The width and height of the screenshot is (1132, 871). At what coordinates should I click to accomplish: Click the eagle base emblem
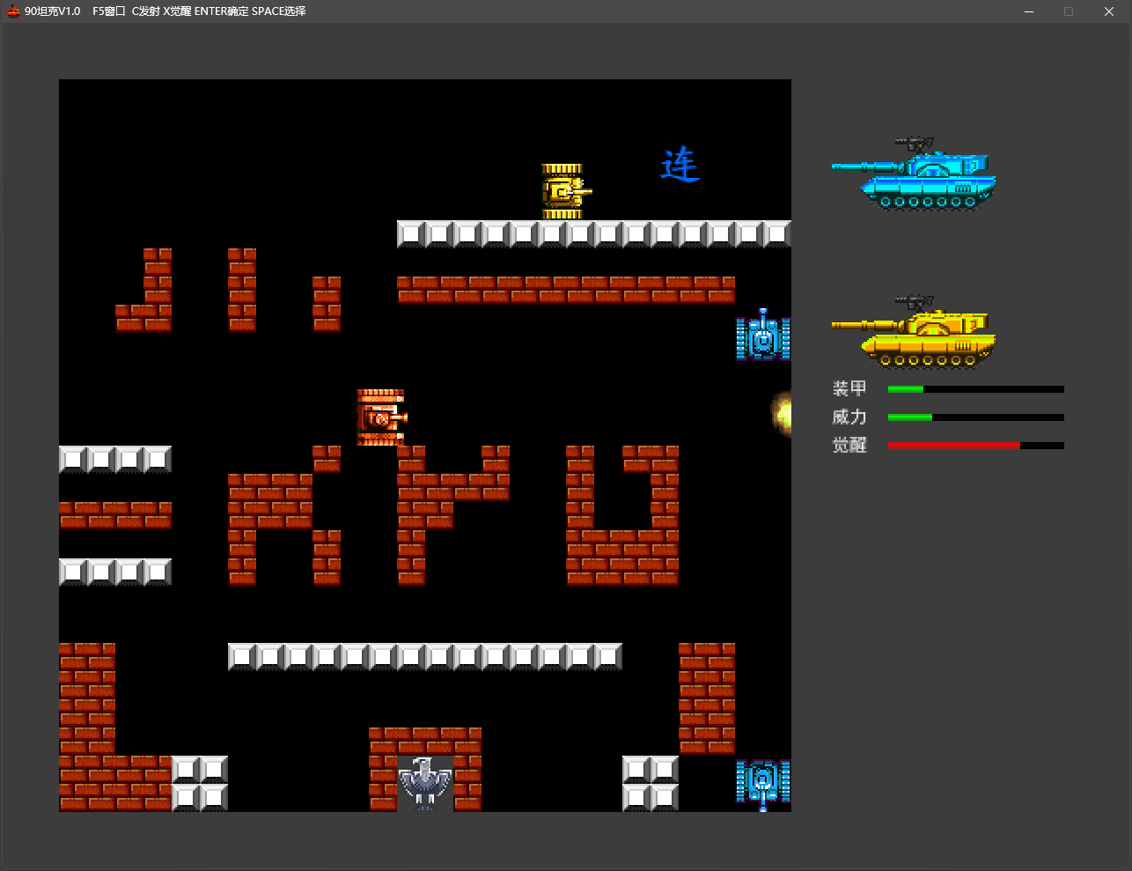pyautogui.click(x=425, y=783)
